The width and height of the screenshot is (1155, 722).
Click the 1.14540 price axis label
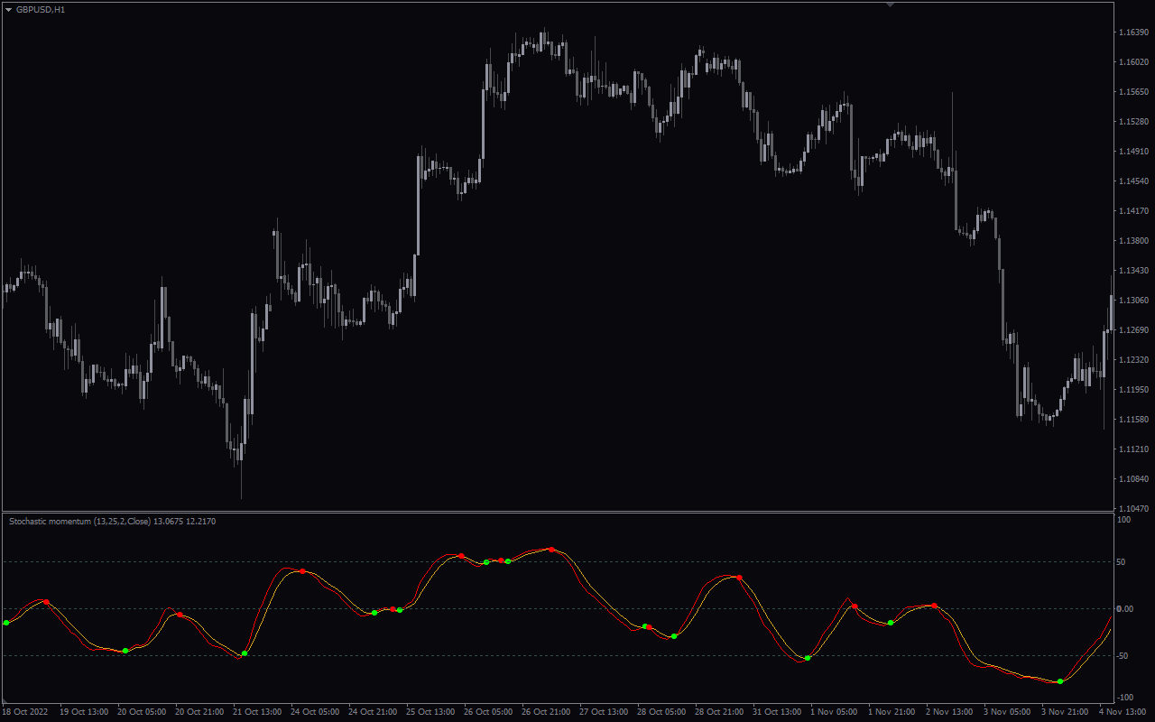tap(1132, 181)
